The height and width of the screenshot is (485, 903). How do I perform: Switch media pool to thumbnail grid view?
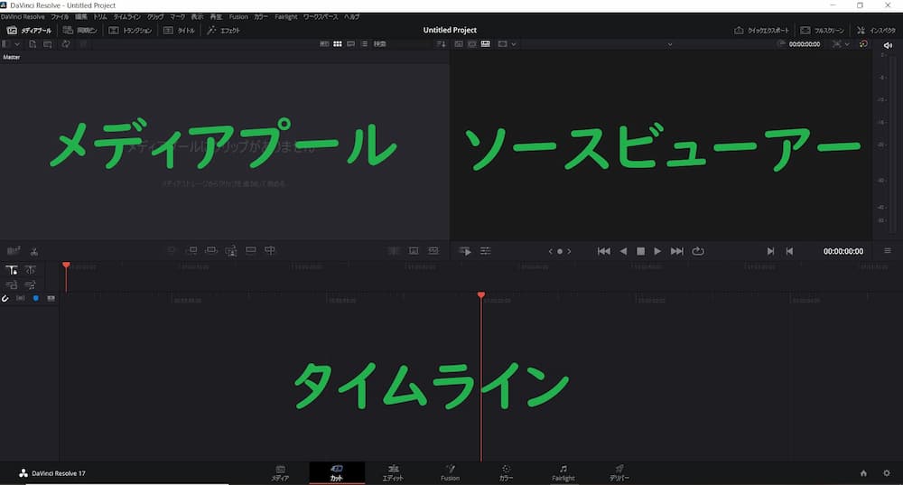[x=338, y=43]
